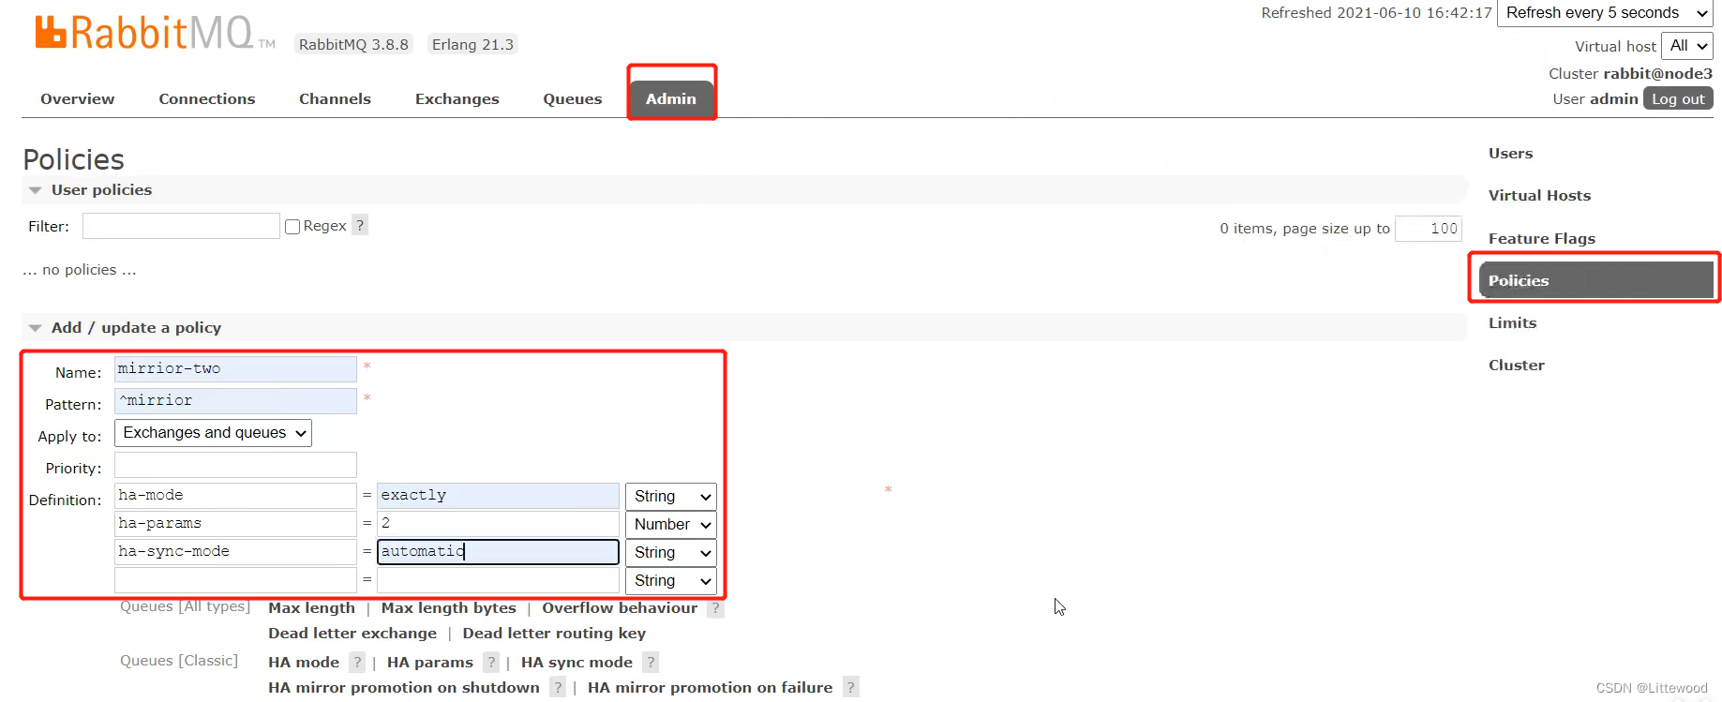Click the automatic value field
Image resolution: width=1722 pixels, height=702 pixels.
(x=498, y=552)
